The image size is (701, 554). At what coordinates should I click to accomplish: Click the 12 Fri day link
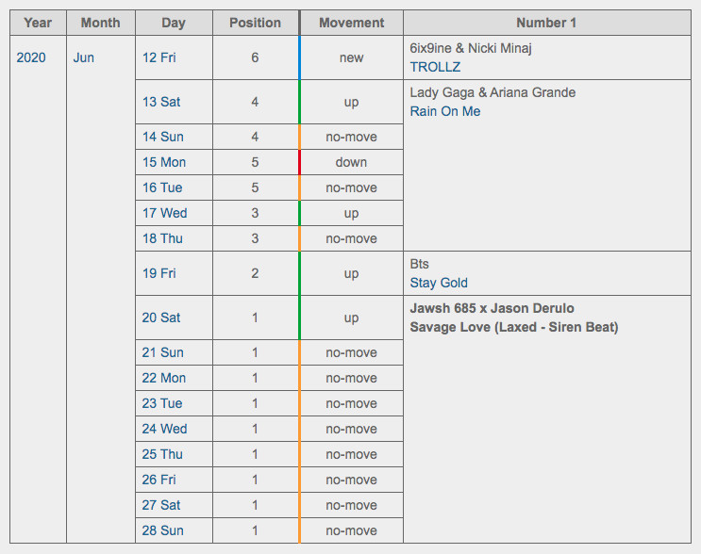coord(159,57)
